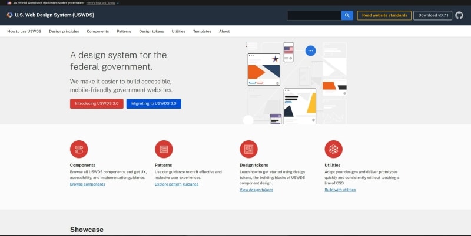Click the red Design tokens circle icon
Screen dimensions: 471x236
[248, 149]
